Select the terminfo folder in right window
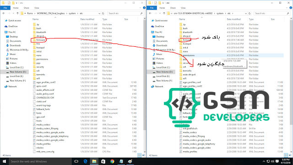The image size is (293, 165). pyautogui.click(x=185, y=71)
